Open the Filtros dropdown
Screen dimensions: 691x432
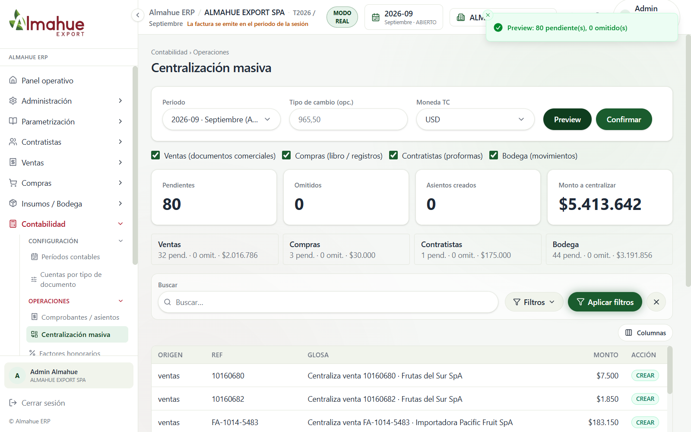(x=534, y=302)
